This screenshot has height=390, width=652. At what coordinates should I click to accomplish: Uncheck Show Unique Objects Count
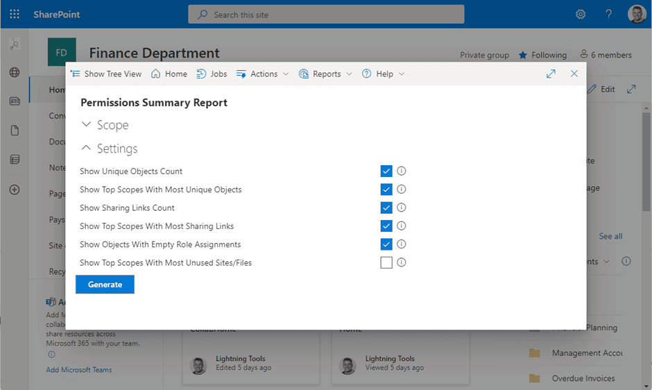pos(386,171)
